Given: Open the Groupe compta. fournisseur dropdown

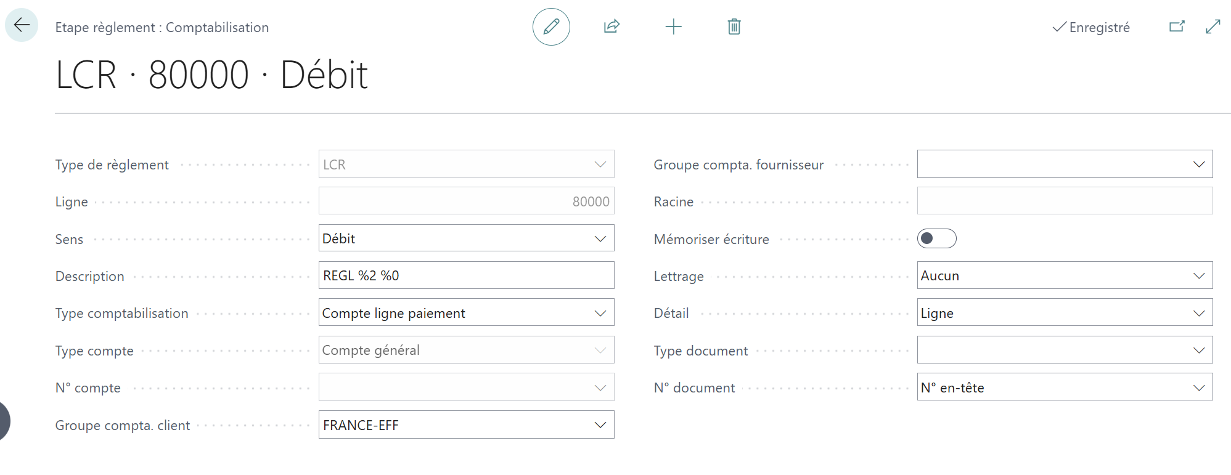Looking at the screenshot, I should pyautogui.click(x=1064, y=164).
